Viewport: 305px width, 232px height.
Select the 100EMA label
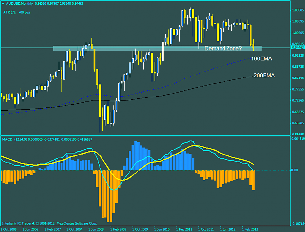point(262,58)
